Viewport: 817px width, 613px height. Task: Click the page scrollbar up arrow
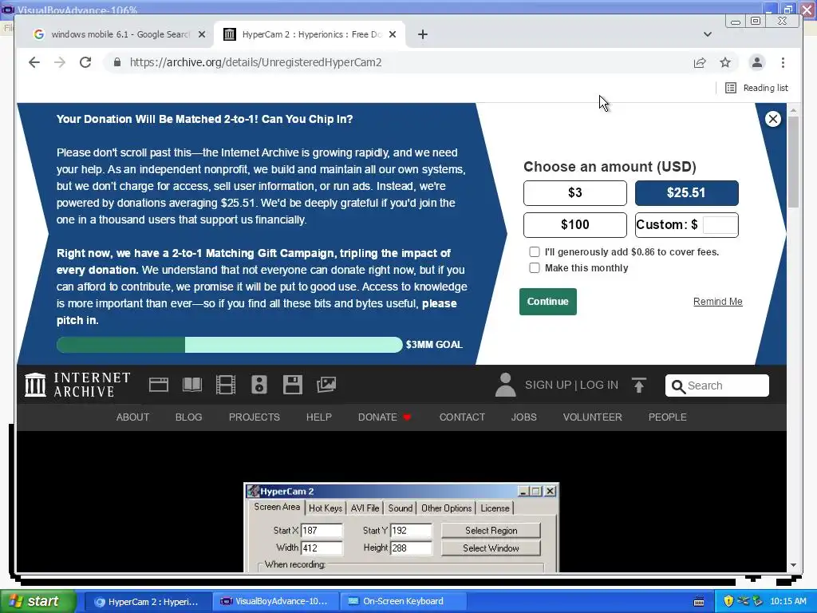click(793, 110)
